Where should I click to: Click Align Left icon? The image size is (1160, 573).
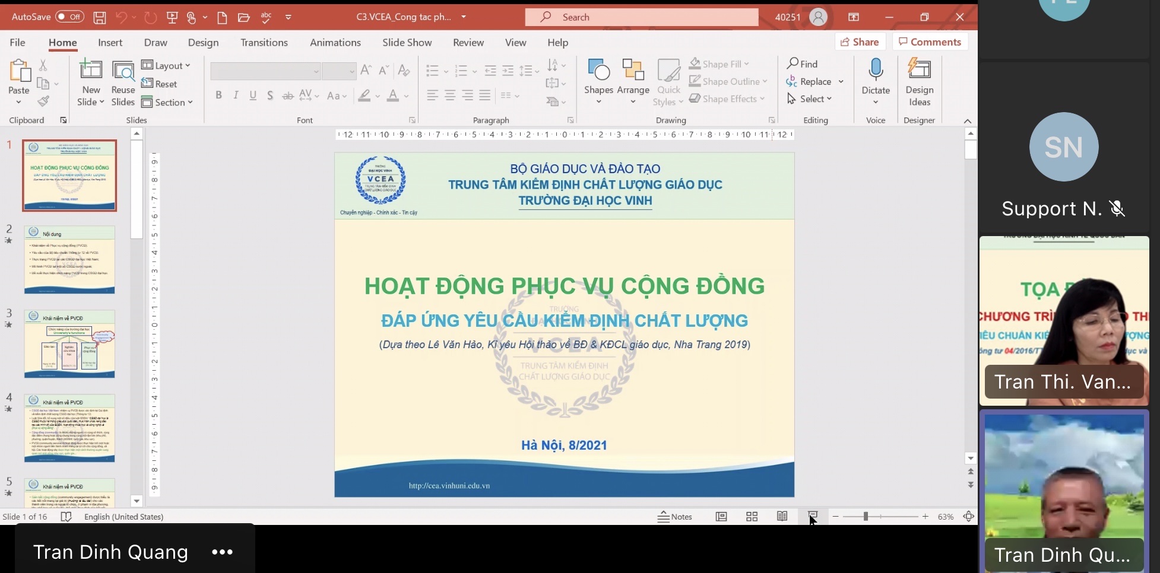coord(433,95)
